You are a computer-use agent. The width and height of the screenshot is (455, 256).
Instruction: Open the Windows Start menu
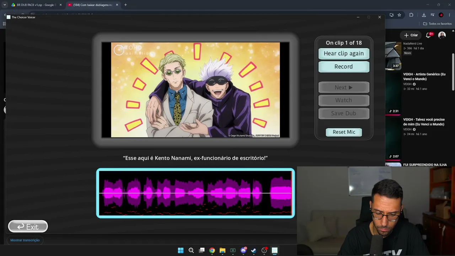pyautogui.click(x=181, y=250)
